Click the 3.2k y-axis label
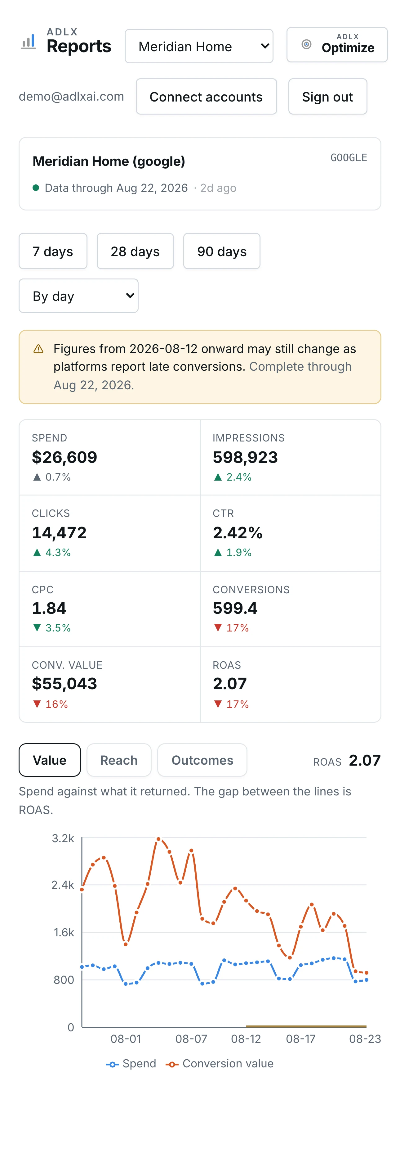The height and width of the screenshot is (1154, 400). tap(63, 839)
